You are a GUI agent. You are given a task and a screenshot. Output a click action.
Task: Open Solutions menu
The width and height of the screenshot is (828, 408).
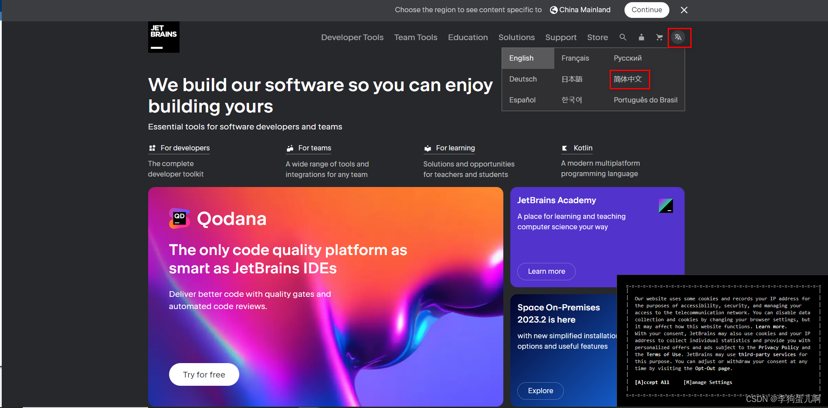[516, 37]
